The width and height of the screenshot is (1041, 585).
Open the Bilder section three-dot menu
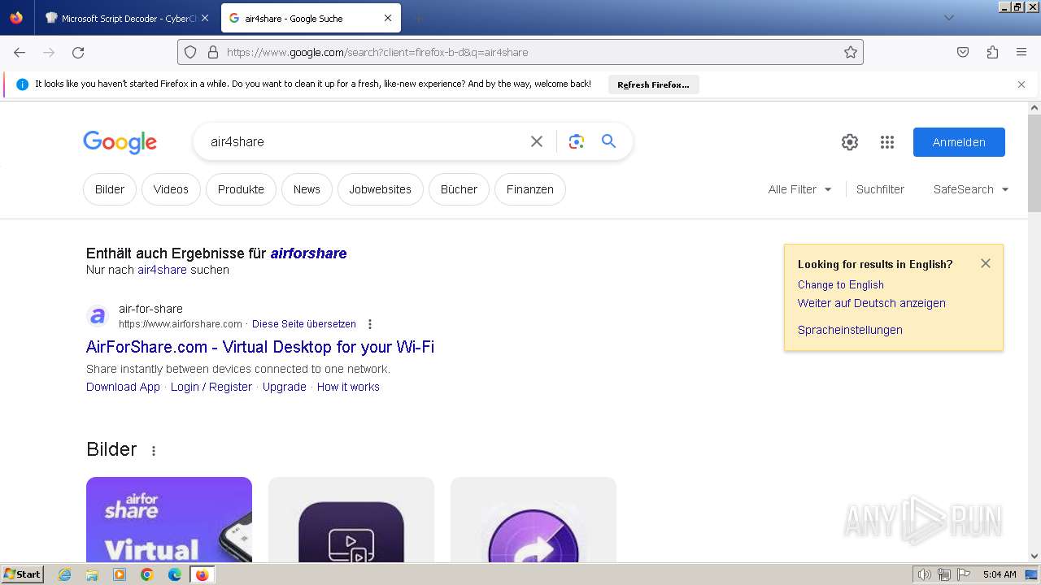(154, 451)
